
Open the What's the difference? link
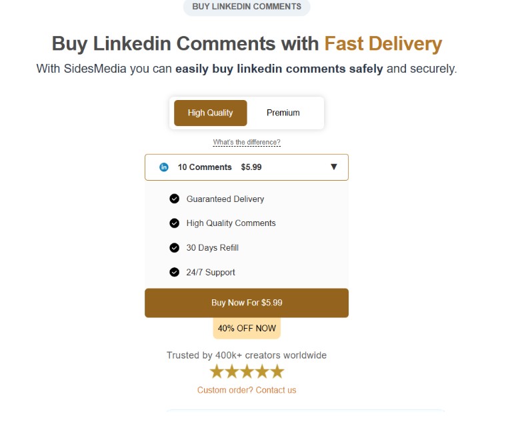pos(247,143)
